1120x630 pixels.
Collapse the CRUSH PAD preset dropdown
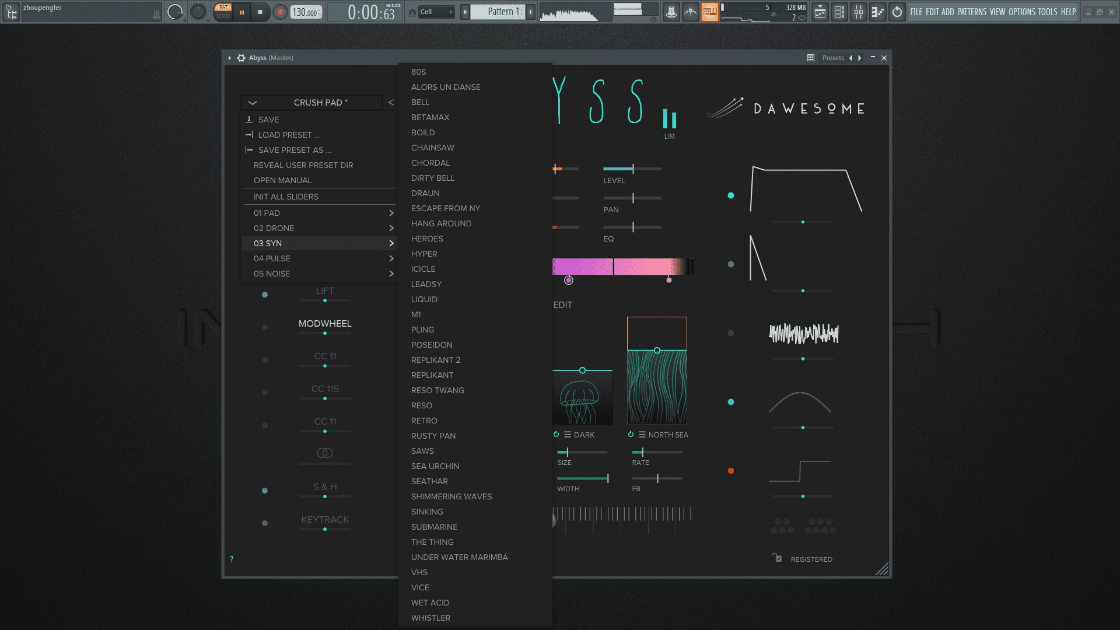coord(253,103)
